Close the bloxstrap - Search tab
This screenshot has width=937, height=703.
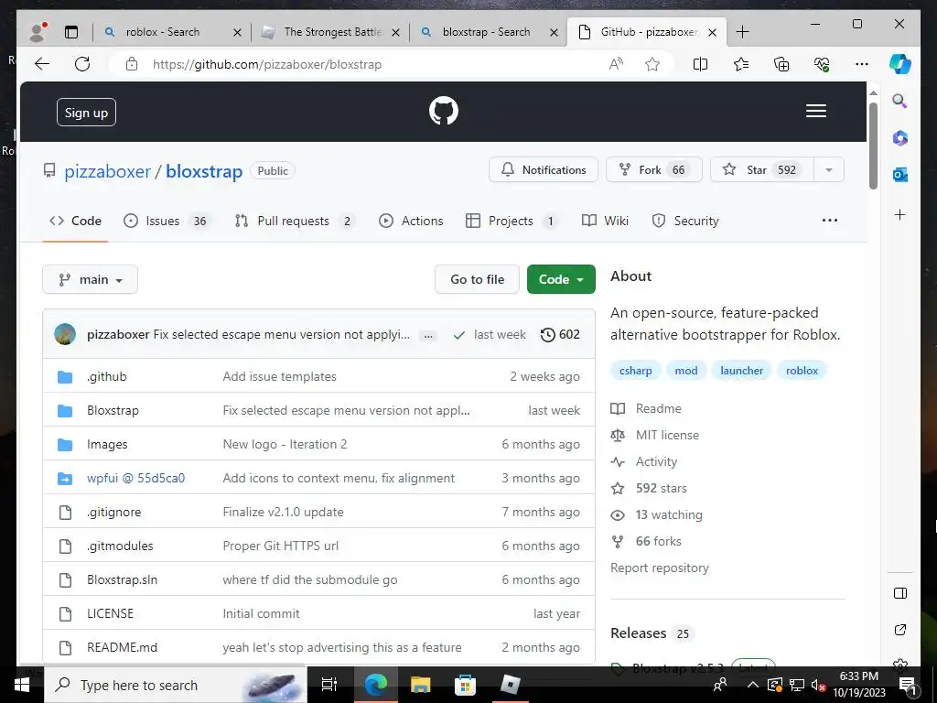click(x=554, y=32)
